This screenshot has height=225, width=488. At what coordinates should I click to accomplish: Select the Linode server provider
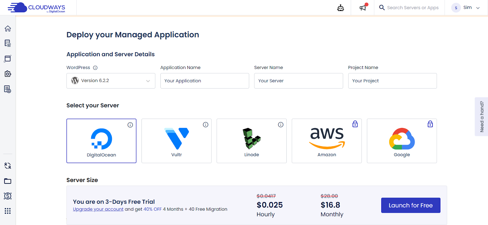[251, 141]
